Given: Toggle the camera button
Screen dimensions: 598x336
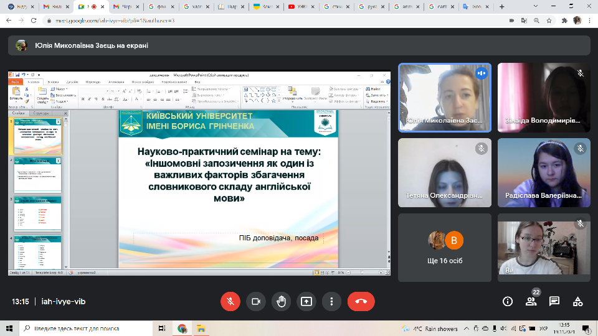Looking at the screenshot, I should tap(255, 301).
